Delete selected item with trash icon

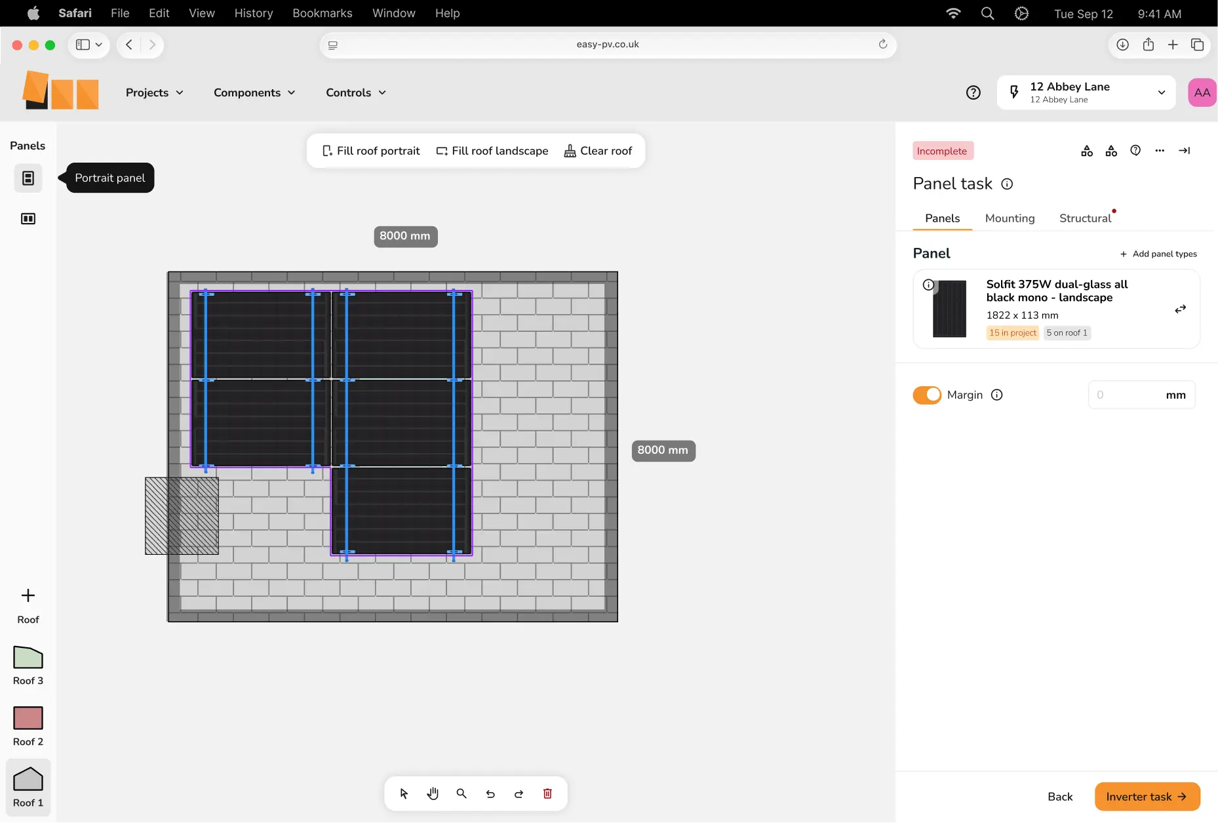pyautogui.click(x=547, y=793)
